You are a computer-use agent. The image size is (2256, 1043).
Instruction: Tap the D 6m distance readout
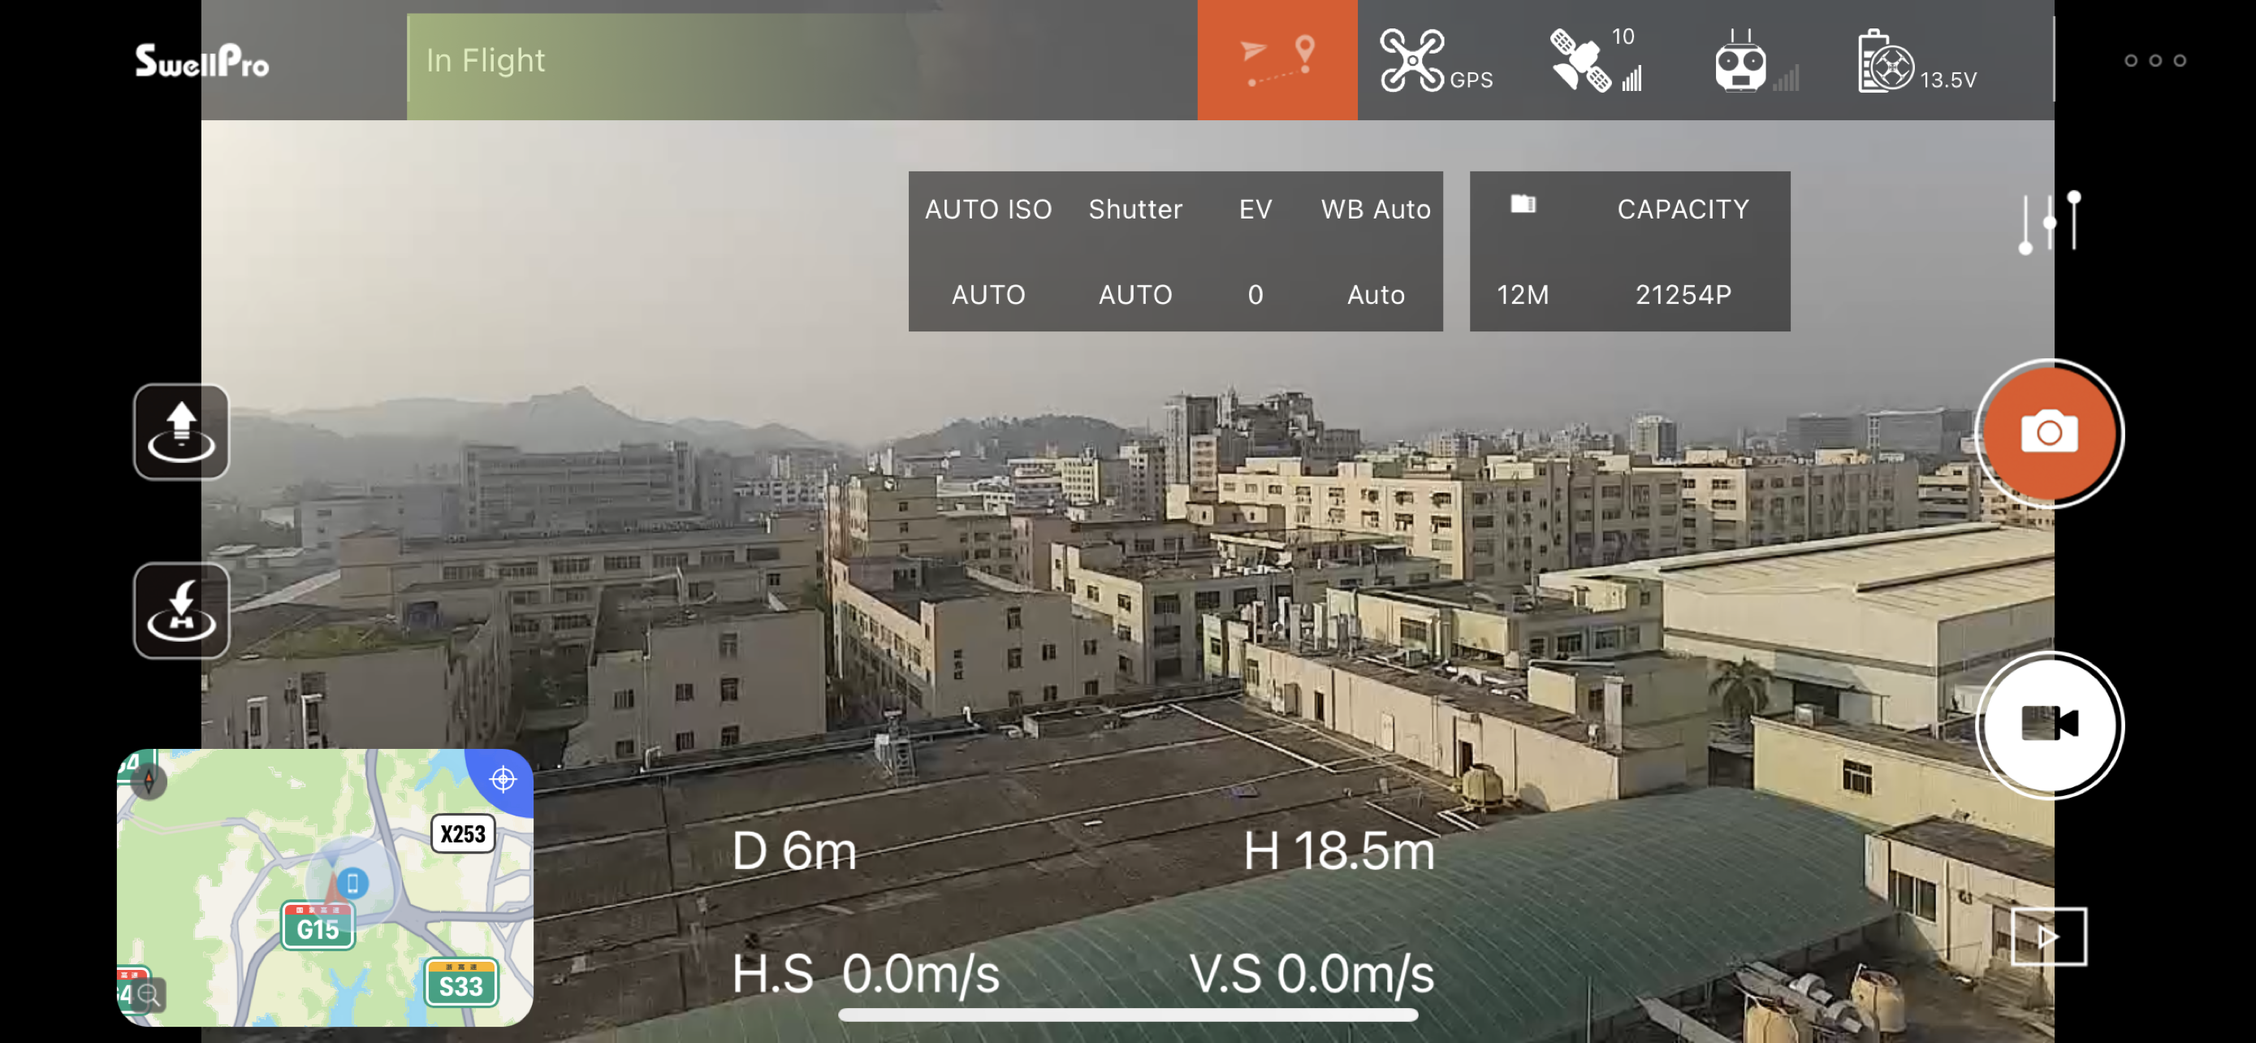tap(793, 850)
